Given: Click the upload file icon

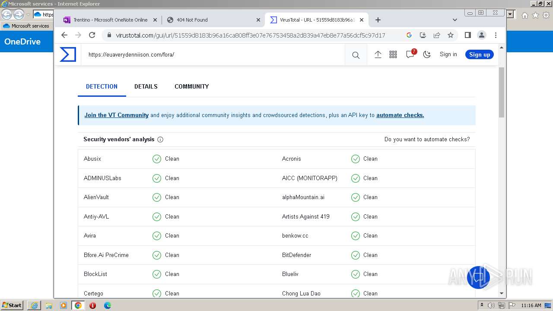Looking at the screenshot, I should pos(378,54).
